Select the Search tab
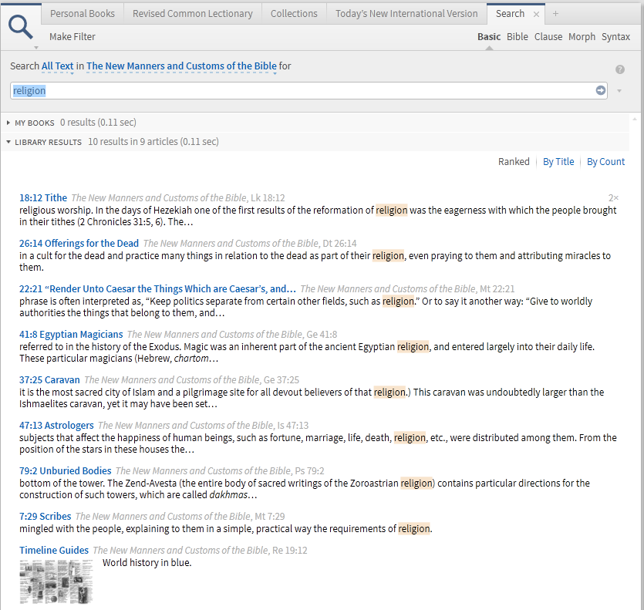 pos(510,14)
